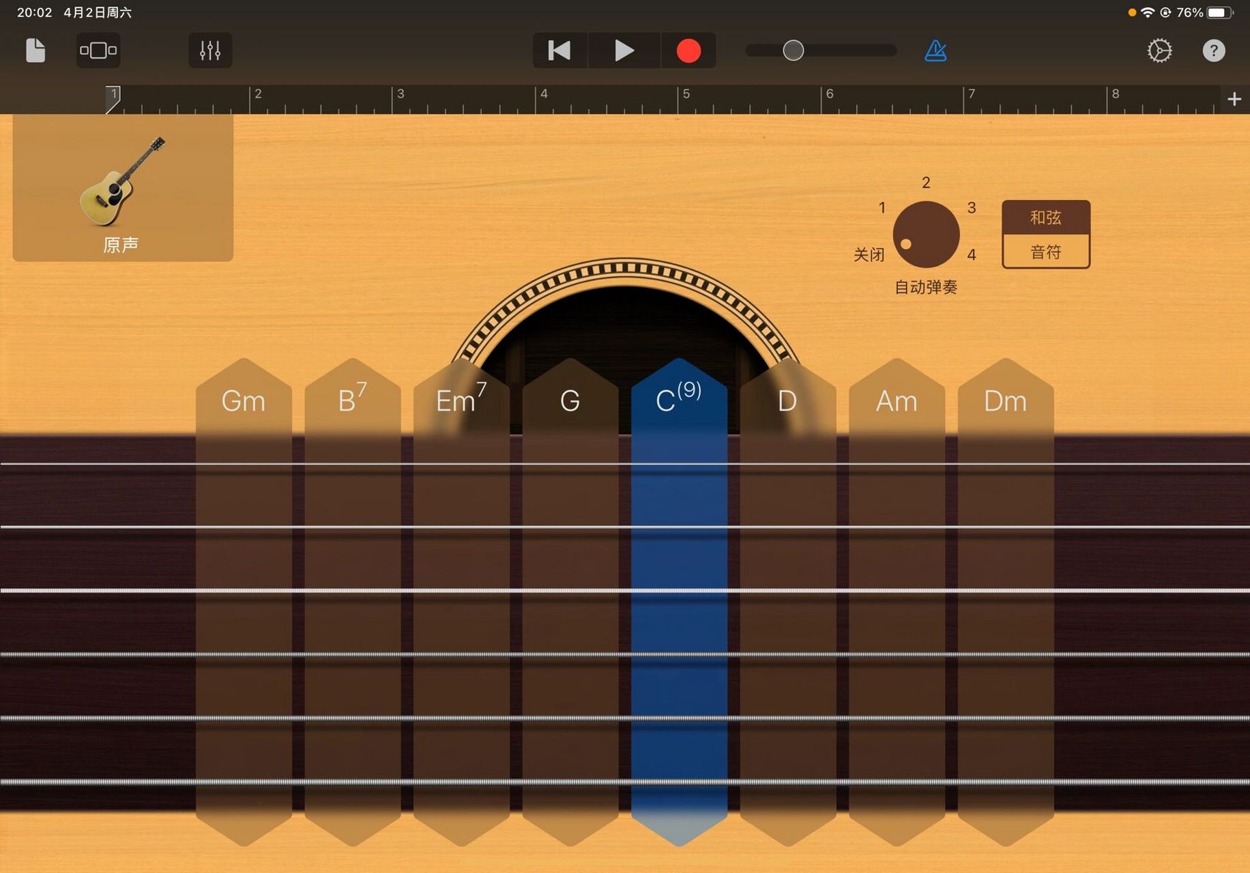Adjust the master volume slider
This screenshot has width=1250, height=873.
pyautogui.click(x=793, y=50)
